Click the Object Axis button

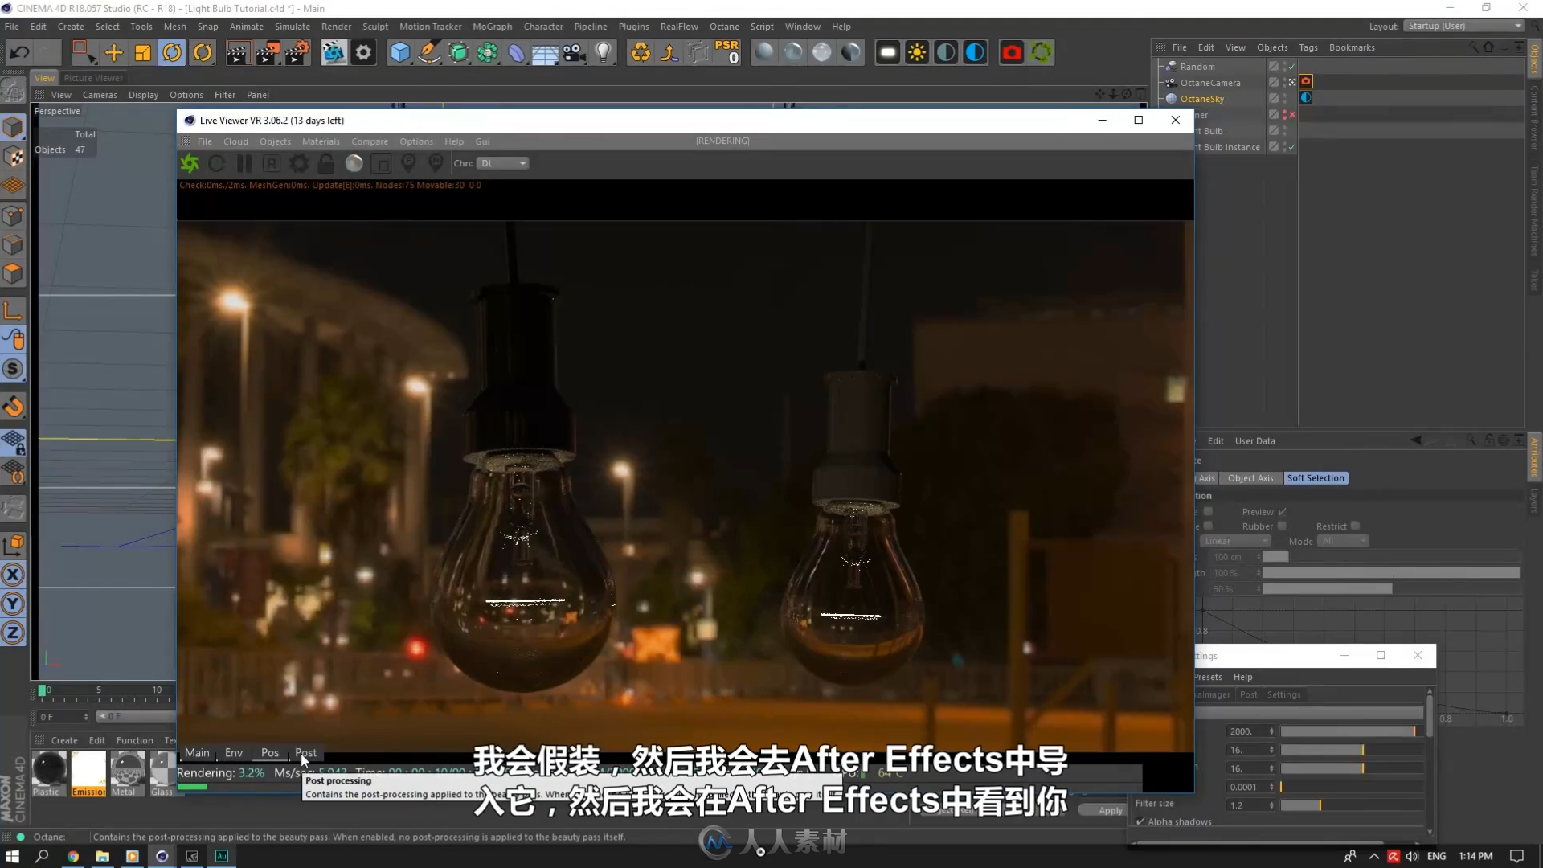(x=1250, y=478)
